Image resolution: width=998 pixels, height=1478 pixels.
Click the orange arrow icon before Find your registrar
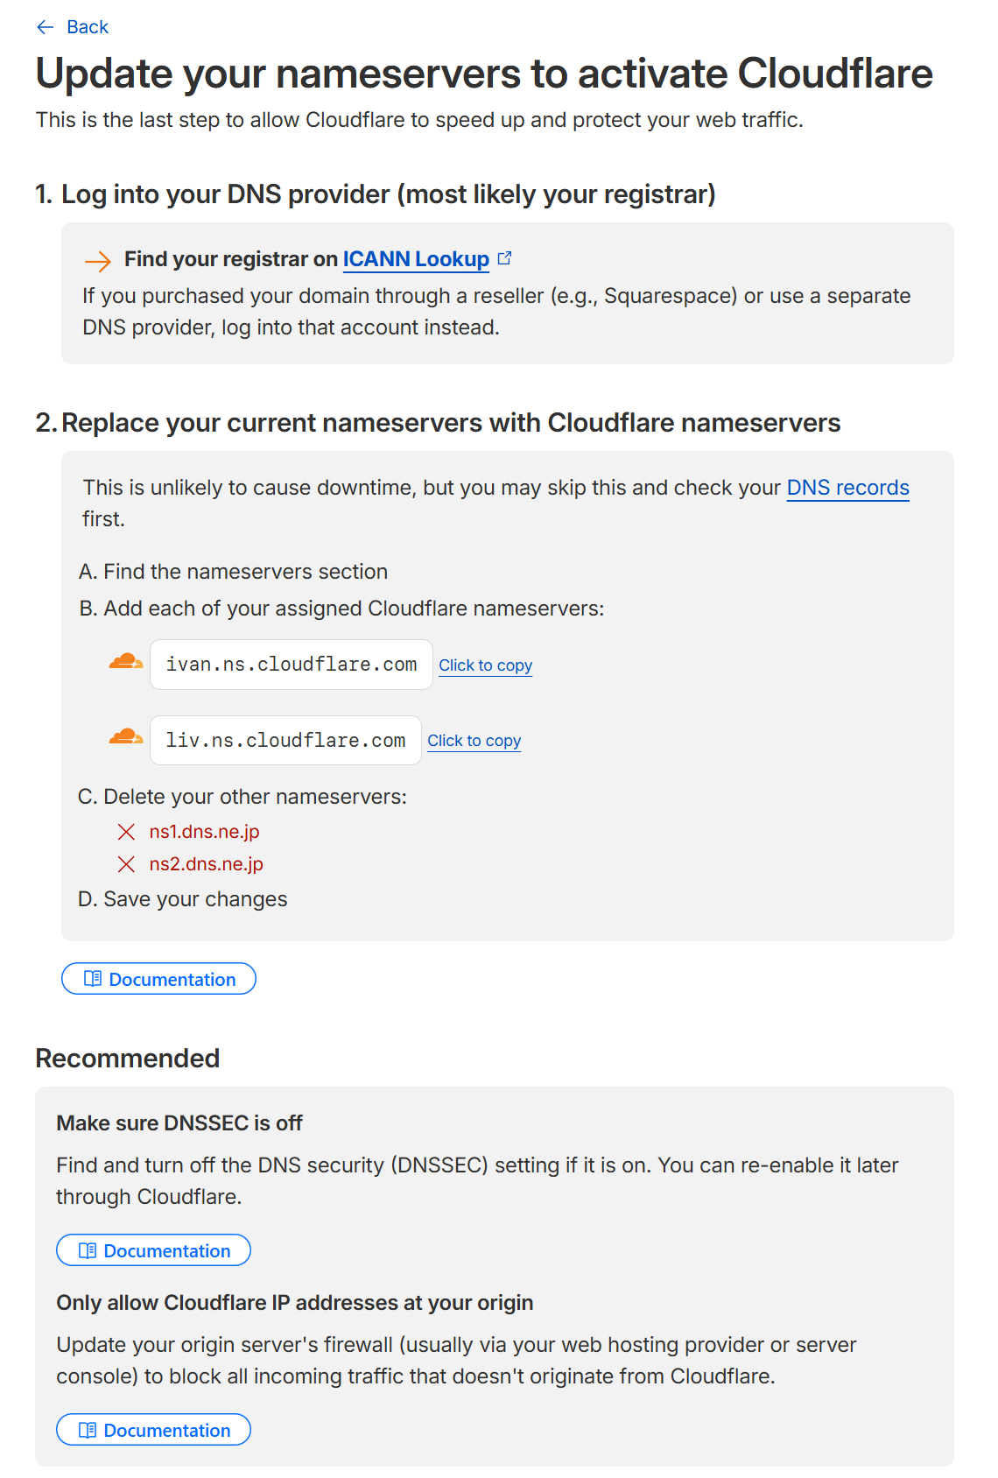coord(96,260)
